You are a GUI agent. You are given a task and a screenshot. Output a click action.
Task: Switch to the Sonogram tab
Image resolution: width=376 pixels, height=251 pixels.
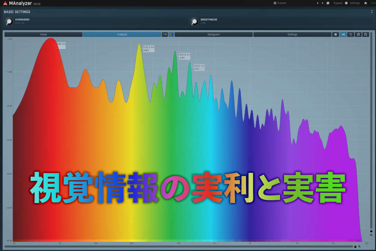click(213, 35)
